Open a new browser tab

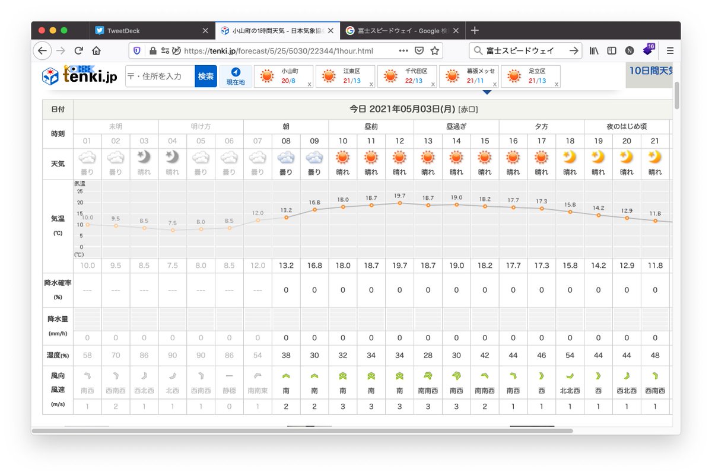point(475,31)
